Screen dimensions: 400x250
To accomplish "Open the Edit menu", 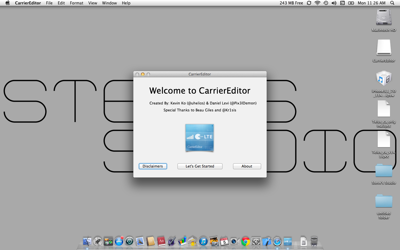I will (x=61, y=3).
